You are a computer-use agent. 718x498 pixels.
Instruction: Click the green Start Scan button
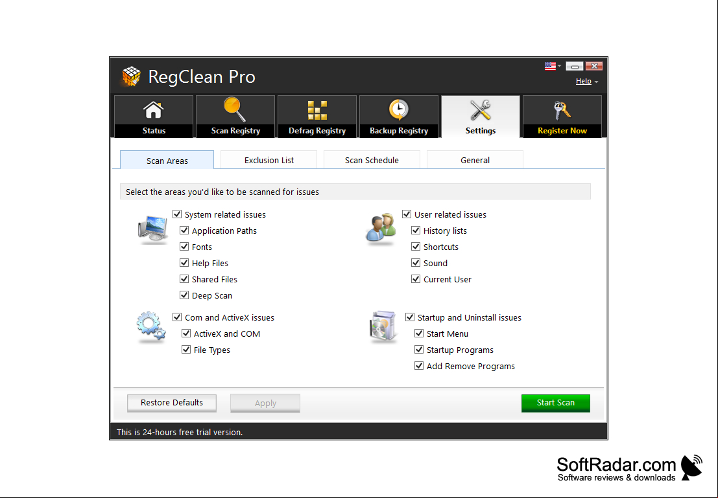(x=555, y=403)
